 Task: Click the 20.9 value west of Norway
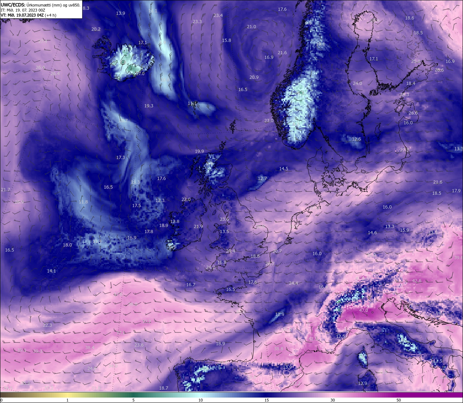tap(254, 77)
